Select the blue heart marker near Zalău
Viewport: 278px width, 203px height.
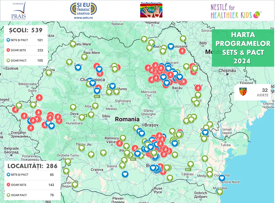(78, 67)
